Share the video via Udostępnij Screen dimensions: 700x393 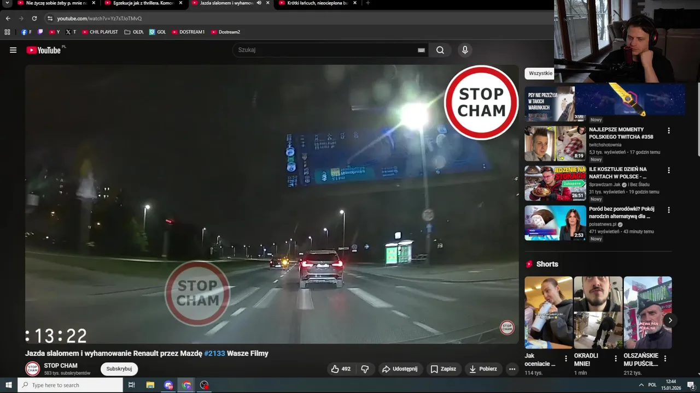[400, 369]
